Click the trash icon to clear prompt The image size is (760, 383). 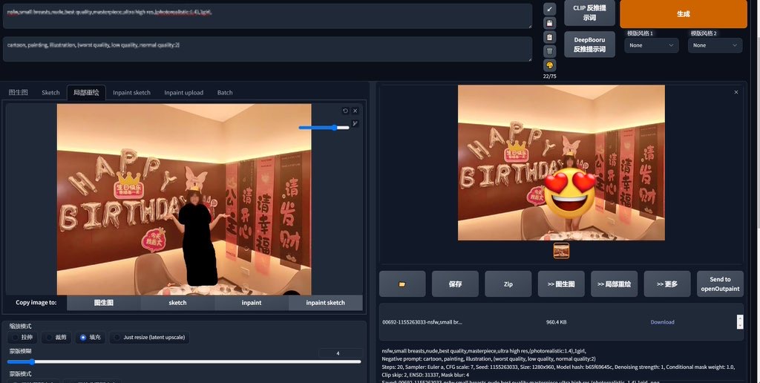[549, 51]
